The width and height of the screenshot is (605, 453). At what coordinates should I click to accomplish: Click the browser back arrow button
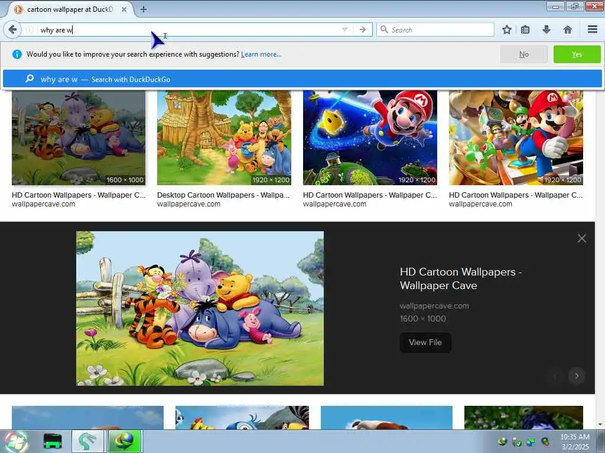[12, 29]
